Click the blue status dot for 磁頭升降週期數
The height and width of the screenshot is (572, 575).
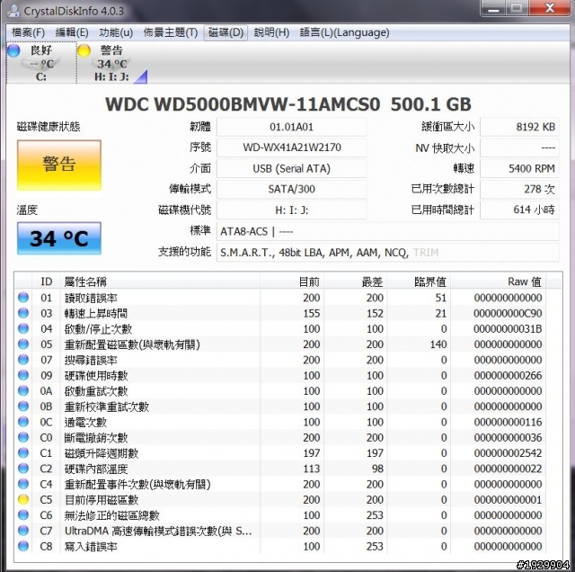tap(23, 452)
